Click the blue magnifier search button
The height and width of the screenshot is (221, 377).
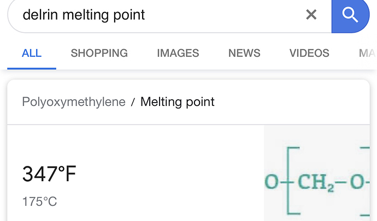350,15
